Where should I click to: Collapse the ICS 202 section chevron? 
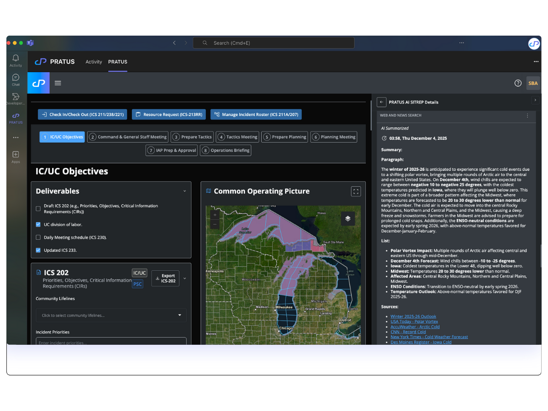pos(184,279)
